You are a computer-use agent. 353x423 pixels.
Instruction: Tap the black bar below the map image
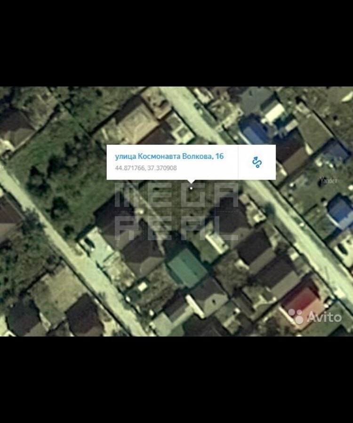[x=176, y=379]
